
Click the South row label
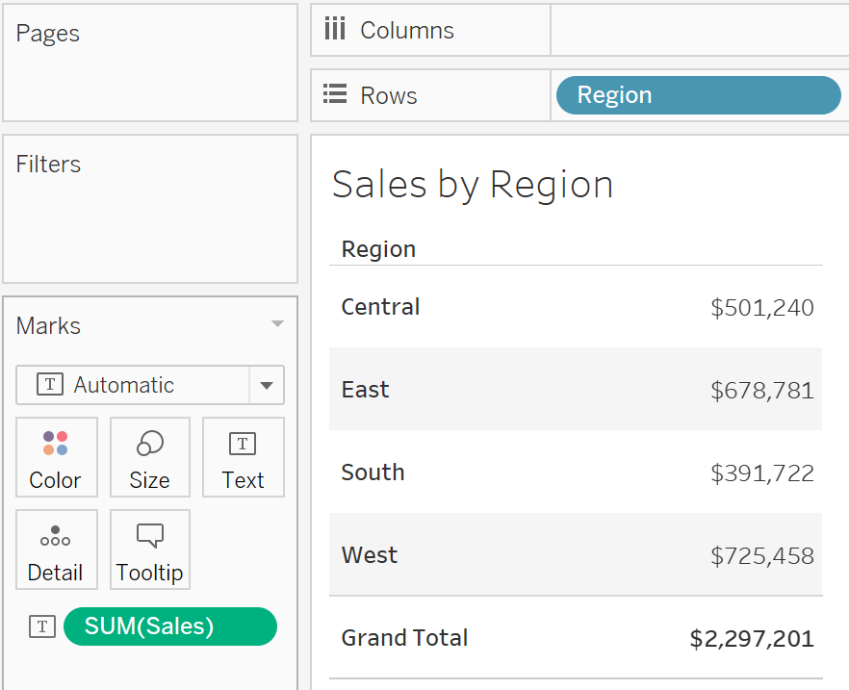point(373,473)
